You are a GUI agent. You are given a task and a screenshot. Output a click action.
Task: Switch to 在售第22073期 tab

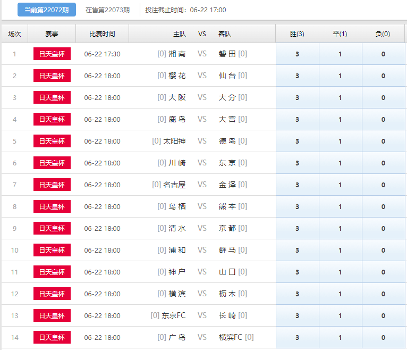pyautogui.click(x=107, y=10)
